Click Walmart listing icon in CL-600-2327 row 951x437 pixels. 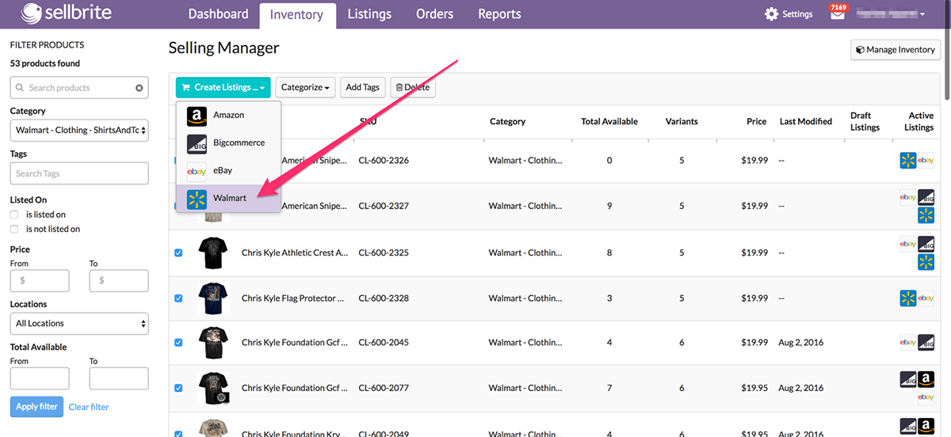[x=926, y=215]
